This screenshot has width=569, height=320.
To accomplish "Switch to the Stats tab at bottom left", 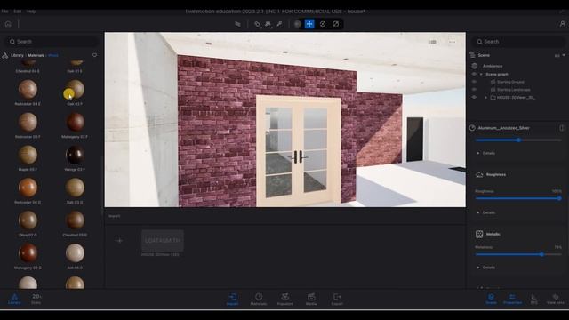I will (x=36, y=300).
